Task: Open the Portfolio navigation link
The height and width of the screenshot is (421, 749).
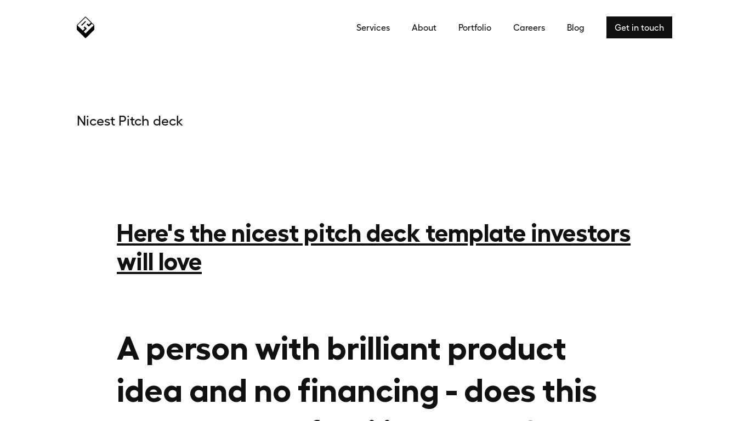Action: tap(475, 27)
